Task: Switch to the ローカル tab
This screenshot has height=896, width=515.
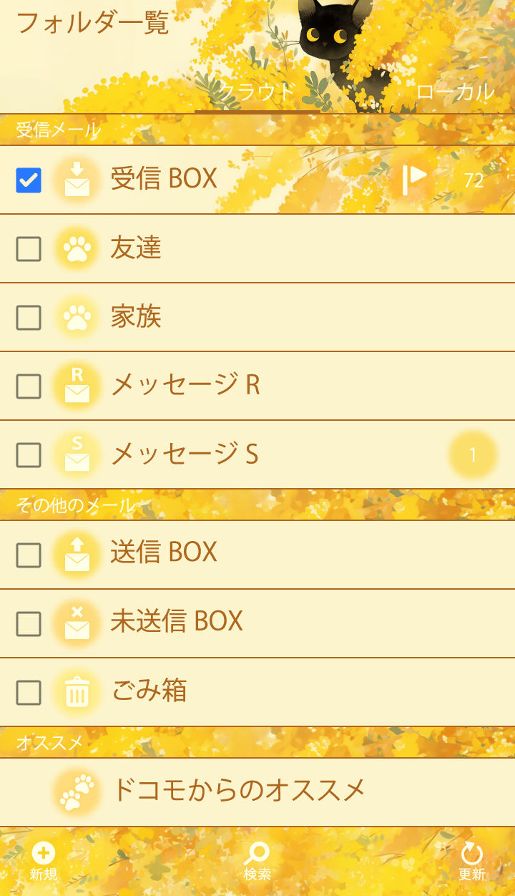Action: (x=455, y=92)
